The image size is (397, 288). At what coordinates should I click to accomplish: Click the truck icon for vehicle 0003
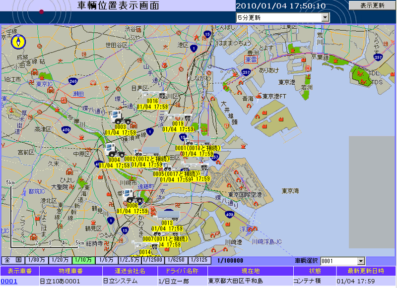120,117
